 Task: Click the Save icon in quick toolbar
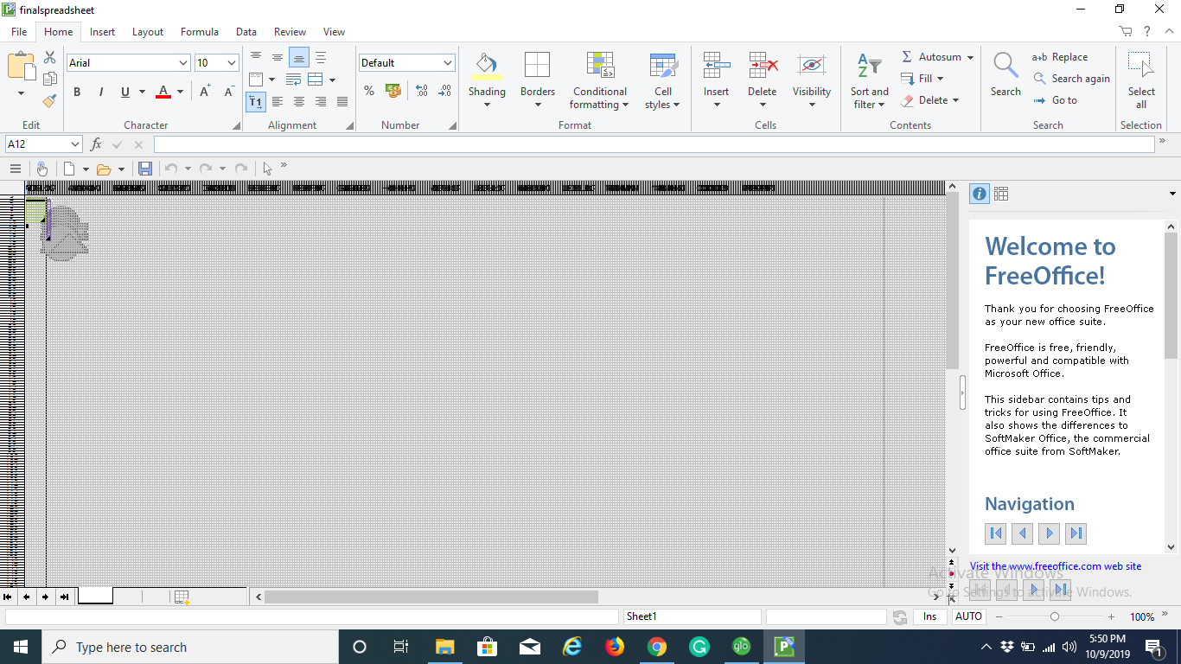coord(145,169)
